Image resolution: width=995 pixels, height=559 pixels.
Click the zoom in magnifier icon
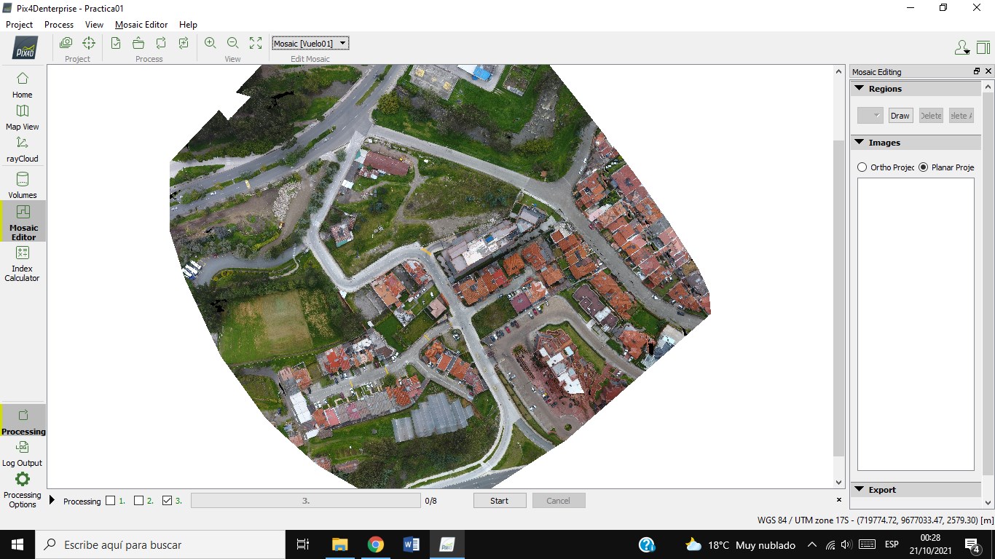pyautogui.click(x=210, y=43)
